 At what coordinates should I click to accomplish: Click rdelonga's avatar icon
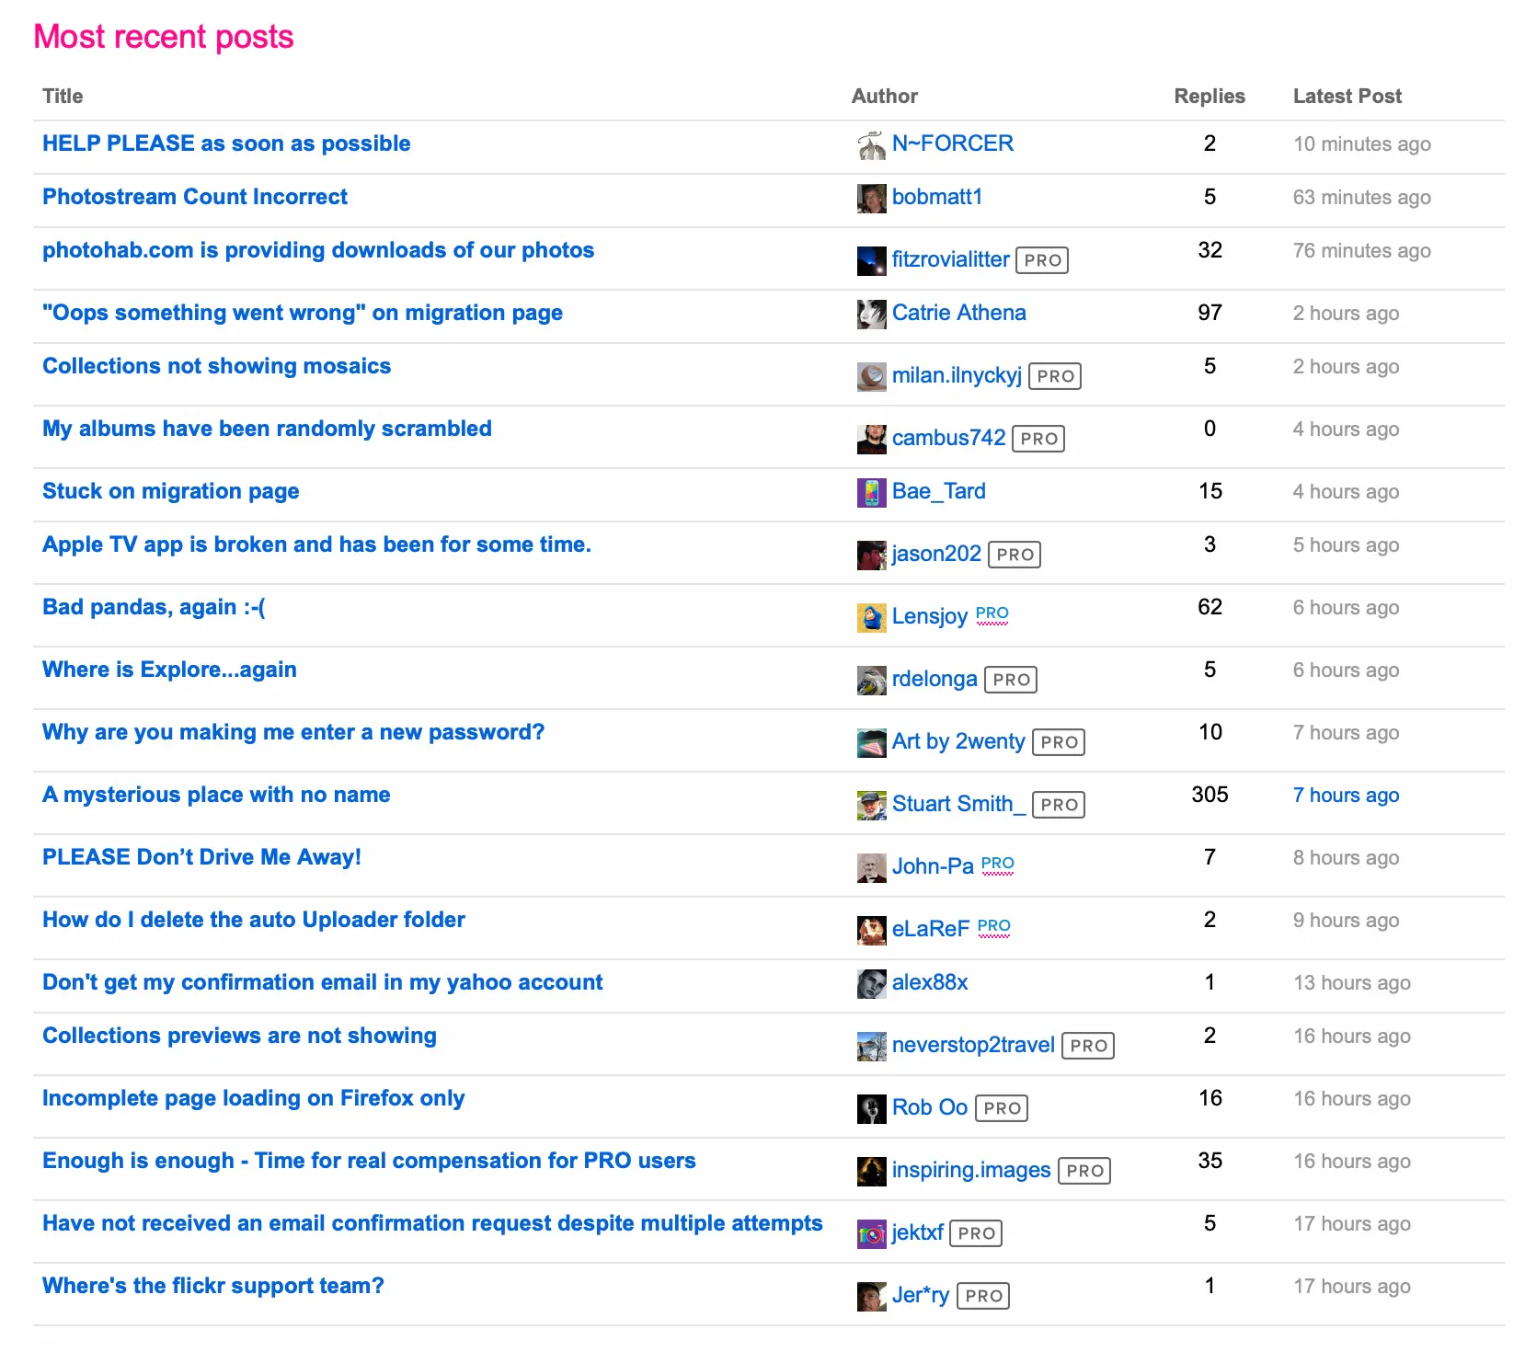click(x=871, y=681)
